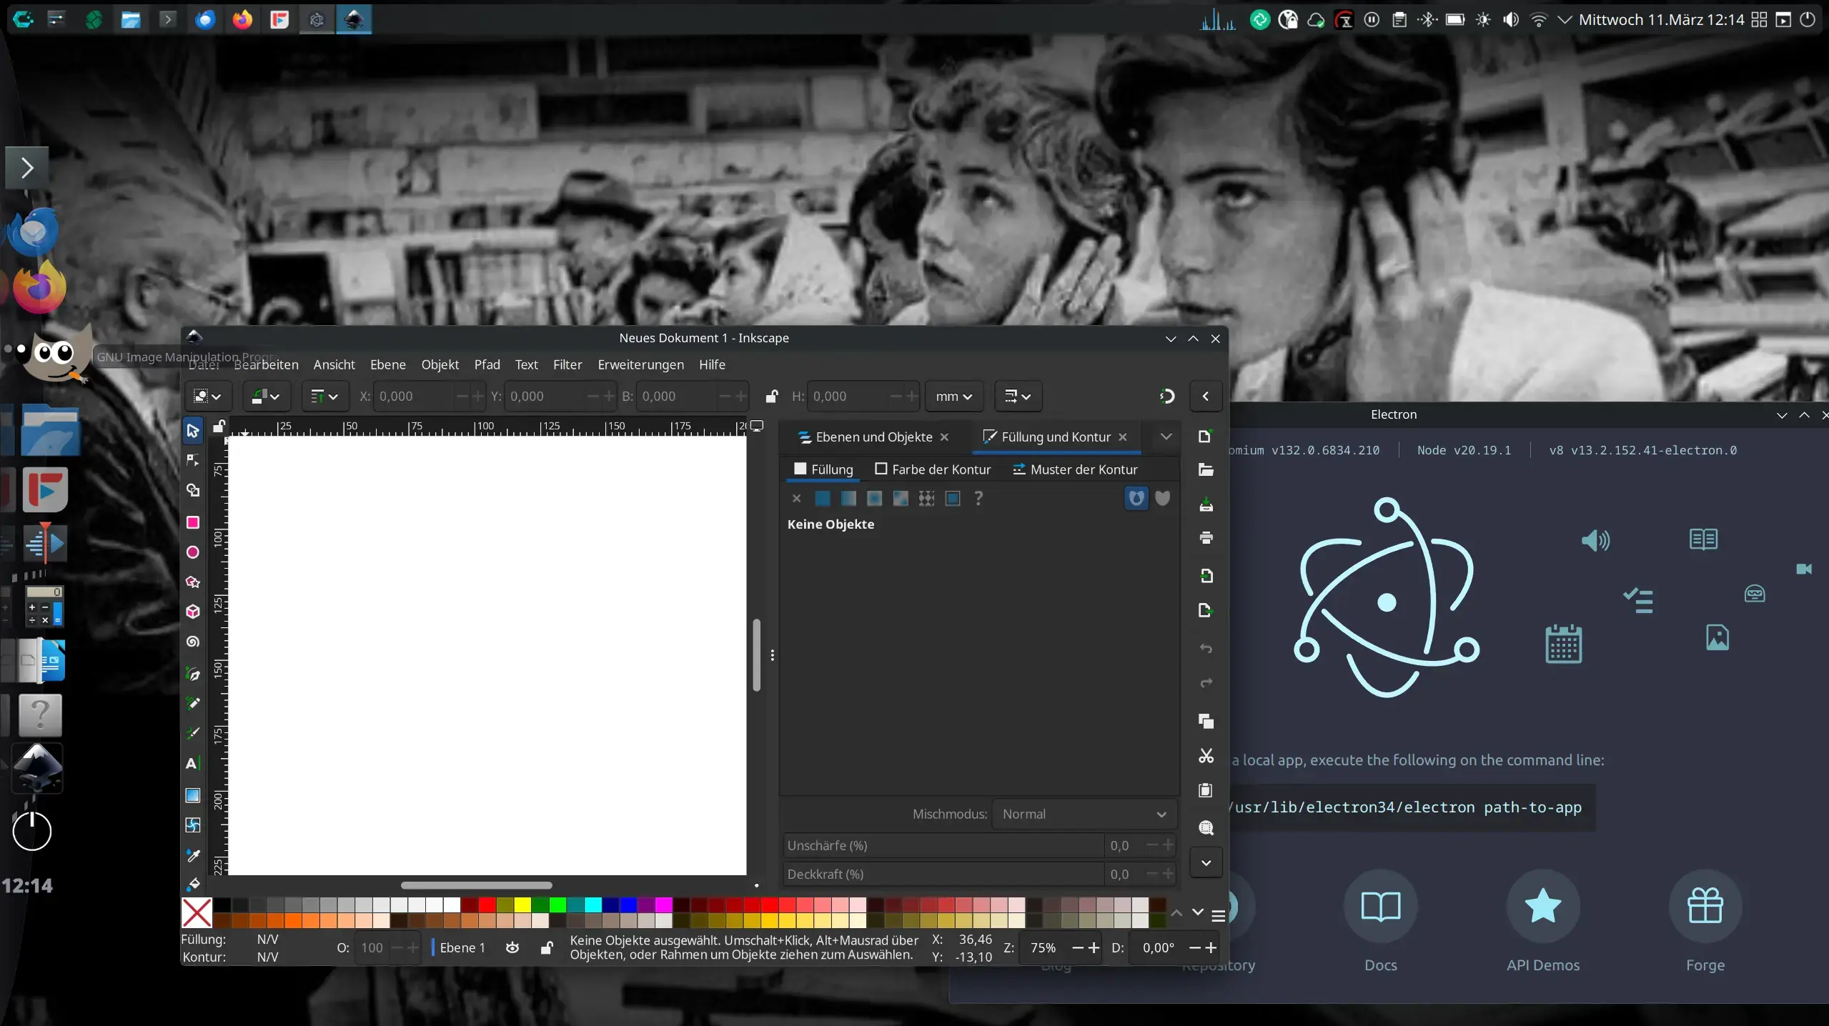
Task: Select the Gradient tool
Action: tap(192, 795)
